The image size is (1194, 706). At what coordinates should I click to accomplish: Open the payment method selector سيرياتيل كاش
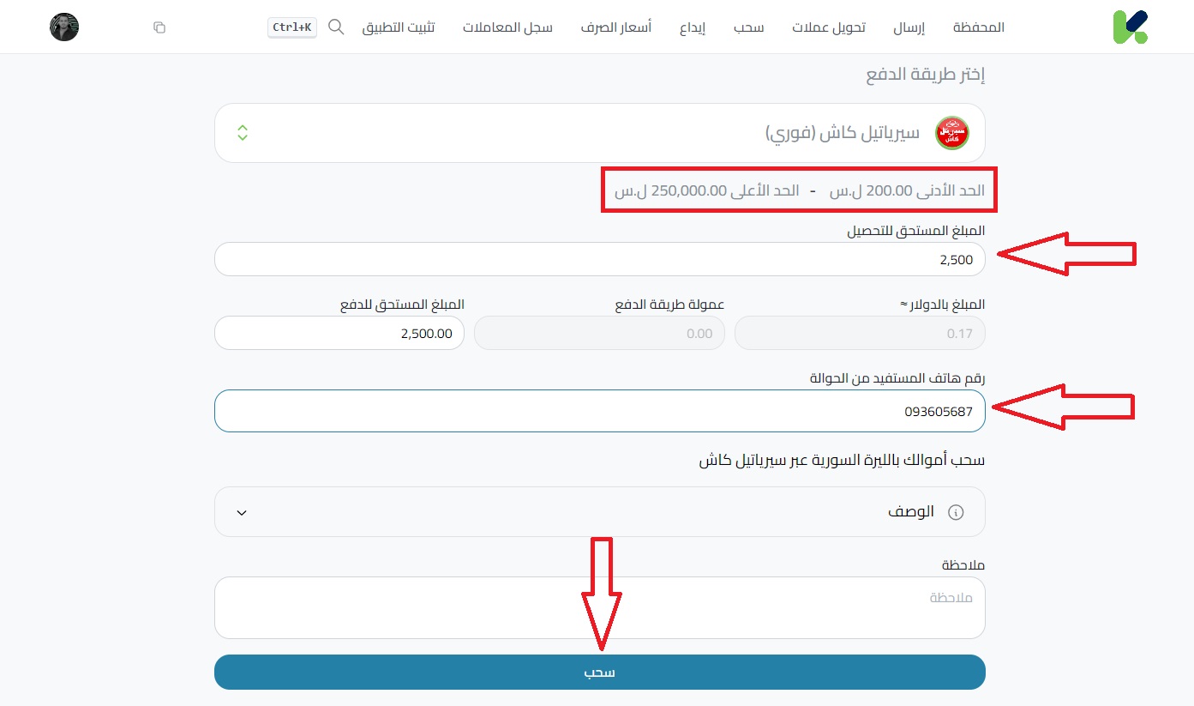[x=600, y=133]
